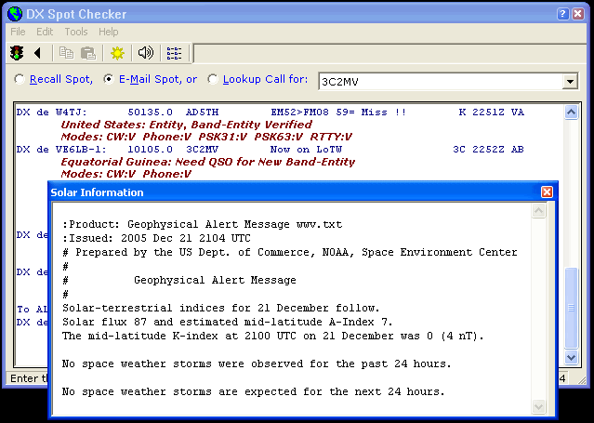Viewport: 594px width, 423px height.
Task: Click the DX de VE6LB-1 spot line
Action: [271, 150]
